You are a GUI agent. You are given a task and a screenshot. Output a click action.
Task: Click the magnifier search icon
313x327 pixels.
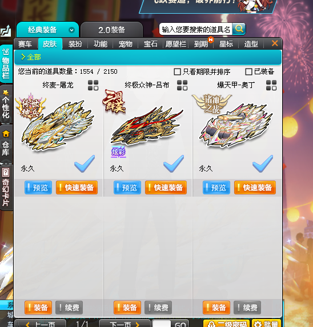pos(239,29)
